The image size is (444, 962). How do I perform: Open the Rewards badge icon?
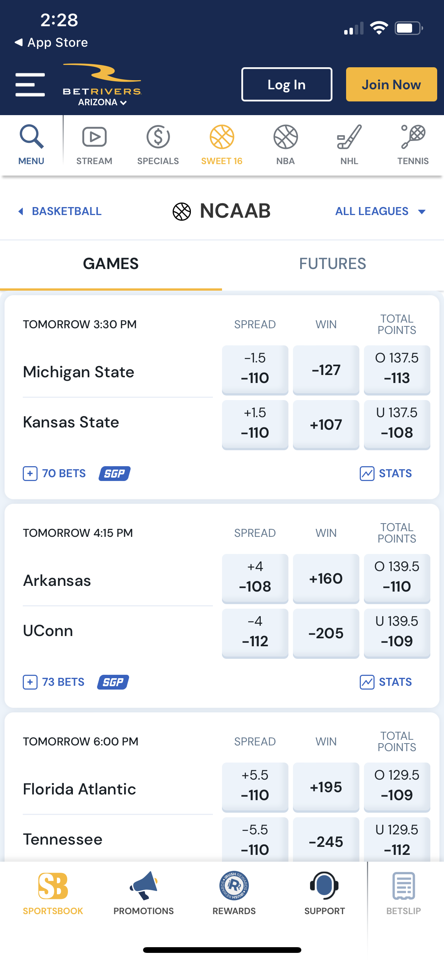(234, 886)
